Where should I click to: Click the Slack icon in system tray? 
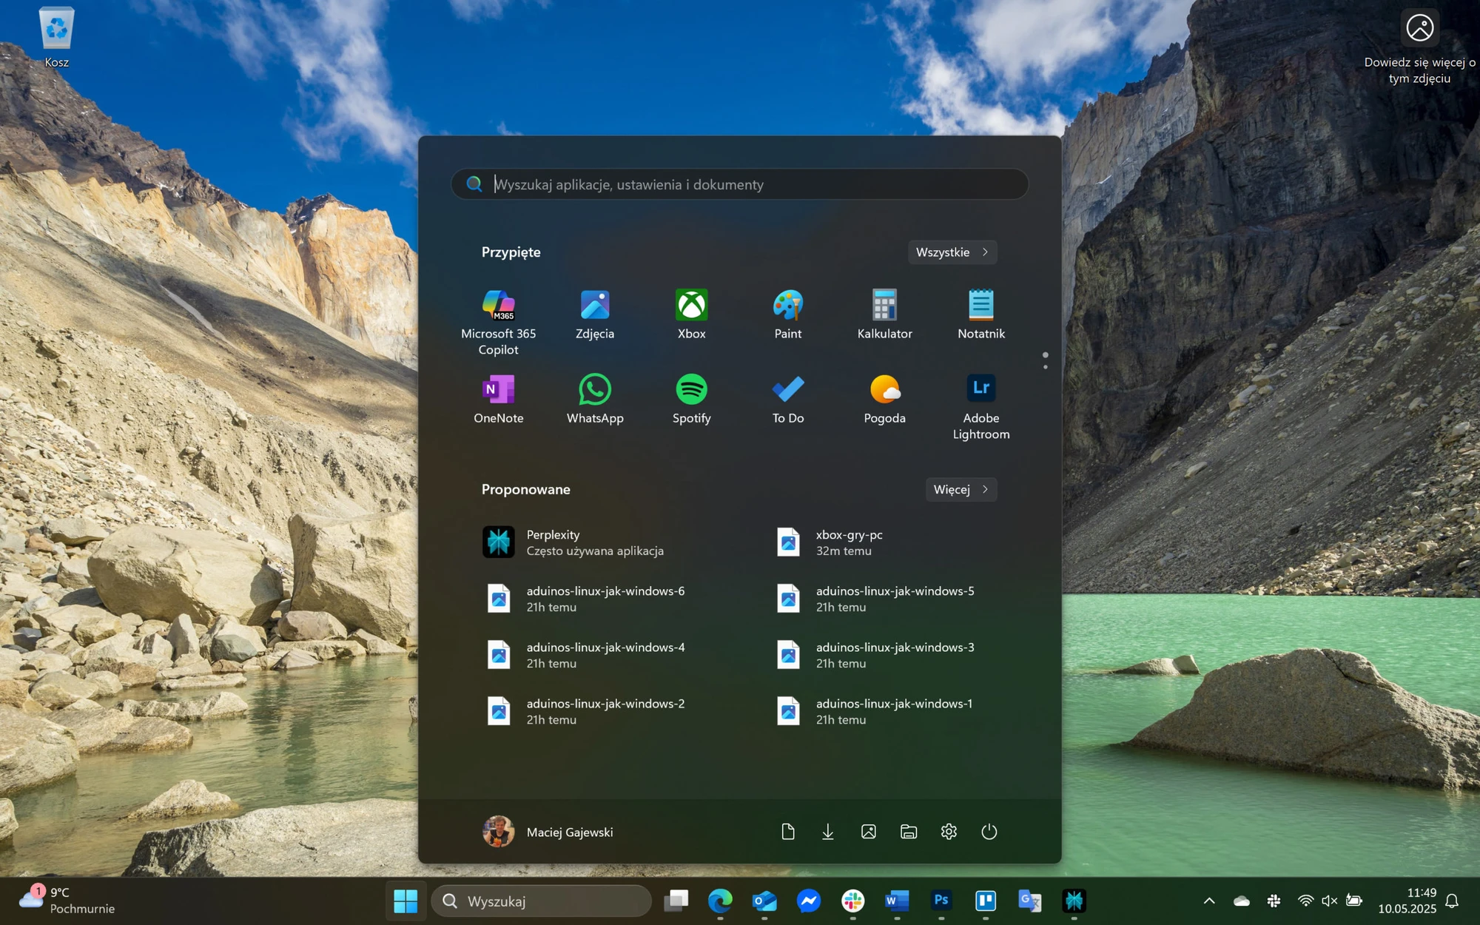(1274, 901)
